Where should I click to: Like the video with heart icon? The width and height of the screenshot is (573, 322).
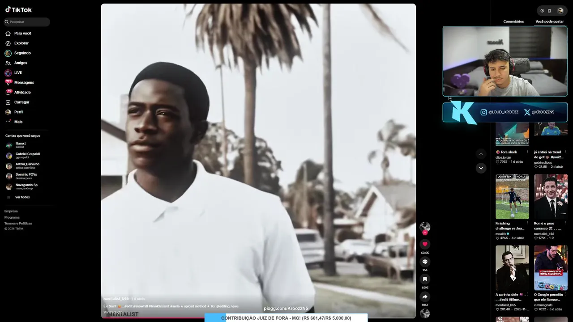click(425, 244)
